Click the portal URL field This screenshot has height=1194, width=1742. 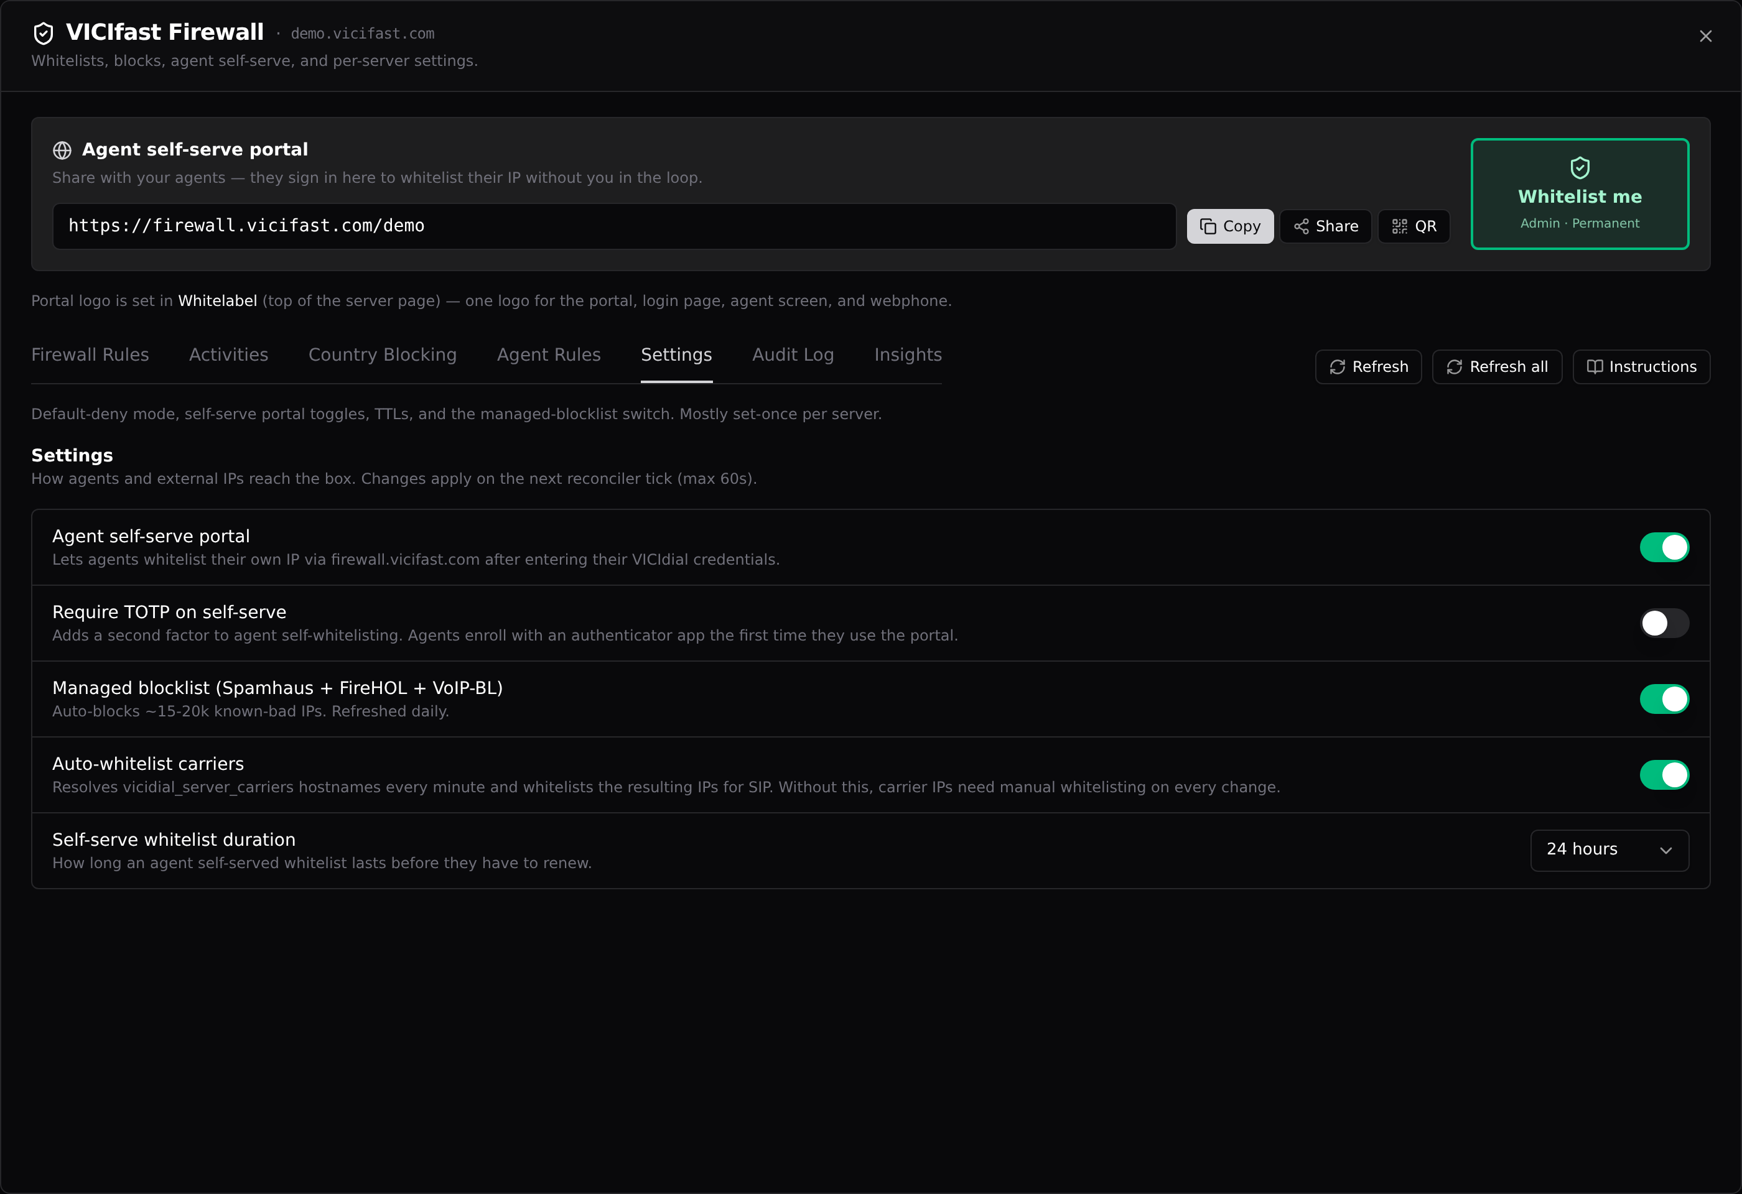614,226
